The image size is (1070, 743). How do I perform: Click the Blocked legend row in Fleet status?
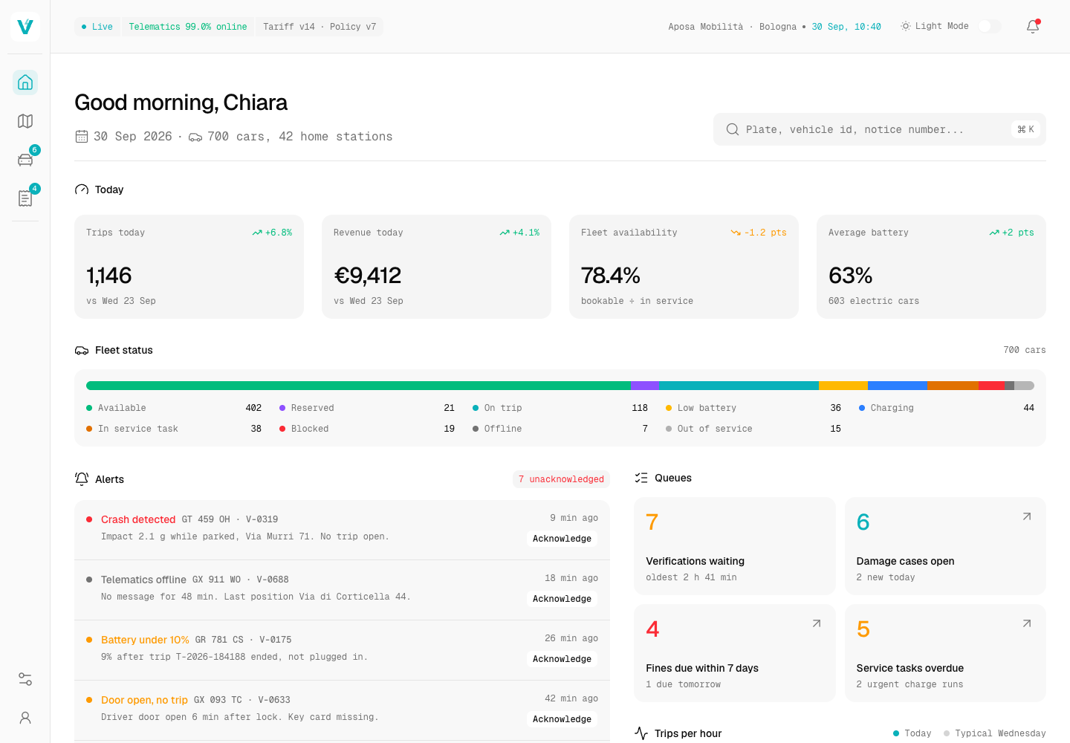click(x=367, y=429)
